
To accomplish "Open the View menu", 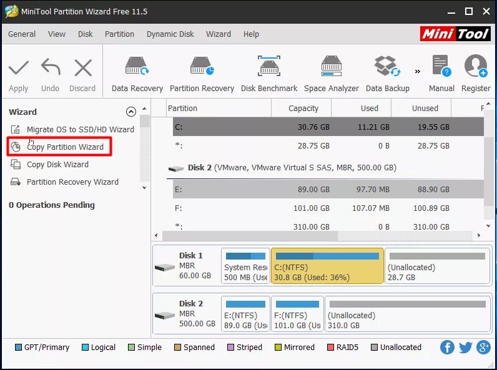I will pyautogui.click(x=57, y=34).
